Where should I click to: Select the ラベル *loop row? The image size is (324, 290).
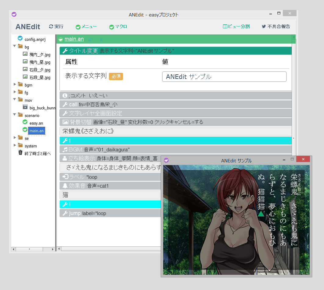110,177
